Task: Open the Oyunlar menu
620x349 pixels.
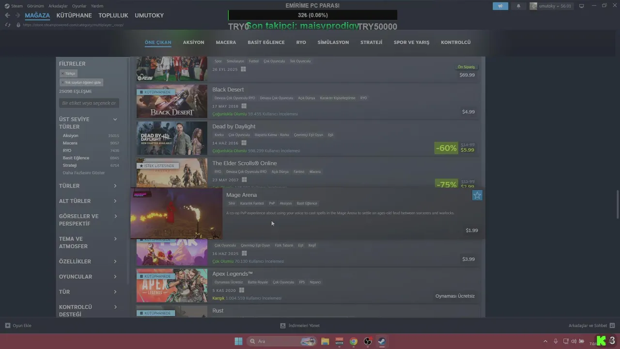Action: point(79,6)
